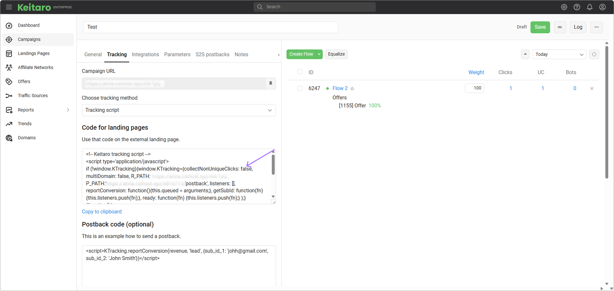Click the 100% offer share text

(x=375, y=106)
